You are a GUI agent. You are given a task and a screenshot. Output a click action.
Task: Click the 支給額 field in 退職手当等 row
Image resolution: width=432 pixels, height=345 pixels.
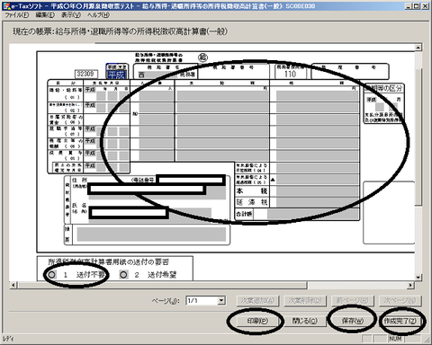click(x=222, y=131)
